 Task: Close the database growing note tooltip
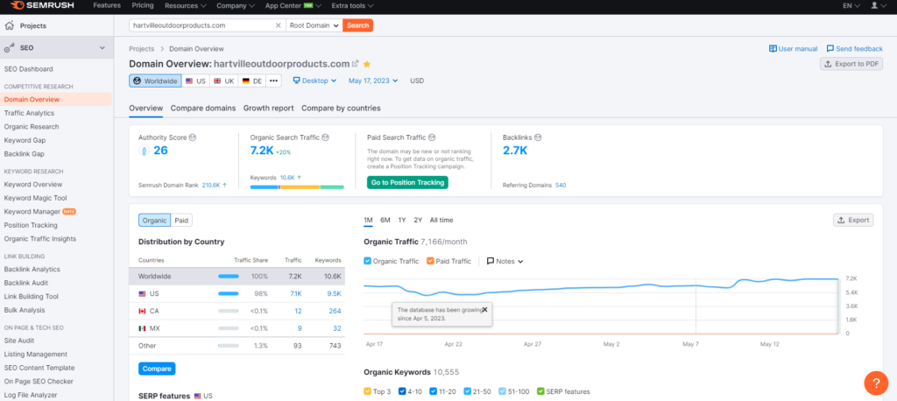coord(484,309)
